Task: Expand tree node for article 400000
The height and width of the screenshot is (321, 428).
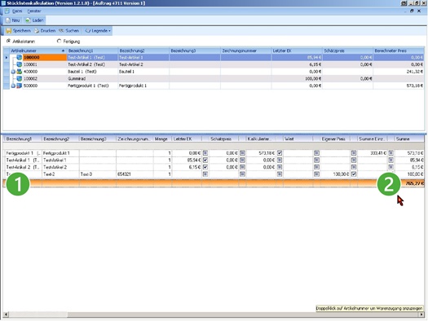Action: pyautogui.click(x=13, y=72)
